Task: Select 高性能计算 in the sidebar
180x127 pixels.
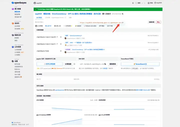Action: tap(18, 17)
